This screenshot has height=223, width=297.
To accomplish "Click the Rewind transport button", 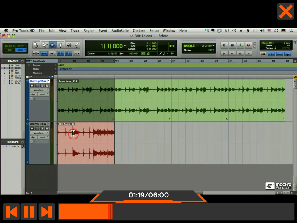I will pos(232,54).
